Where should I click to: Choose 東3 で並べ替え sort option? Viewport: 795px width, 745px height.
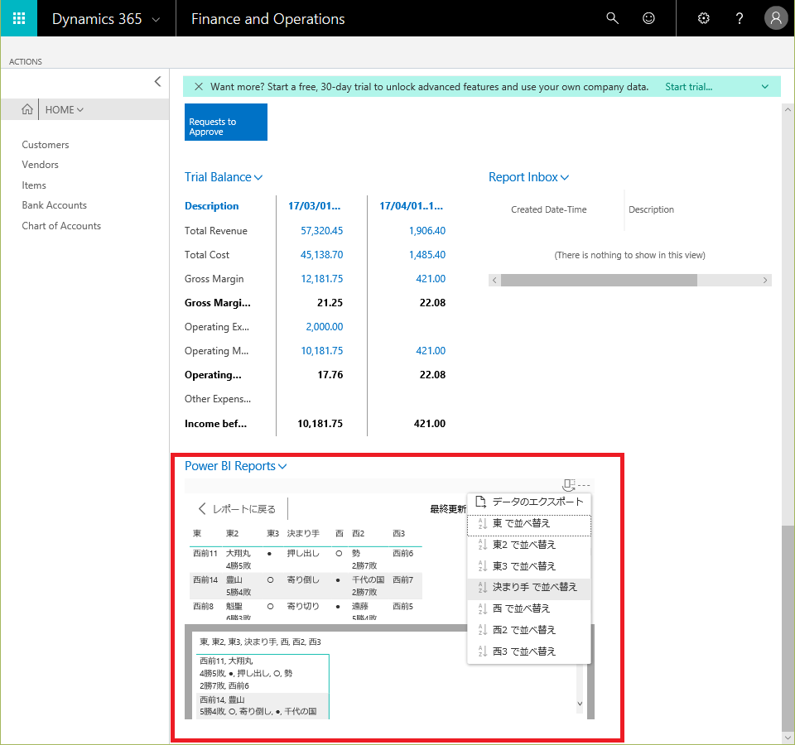pyautogui.click(x=529, y=566)
